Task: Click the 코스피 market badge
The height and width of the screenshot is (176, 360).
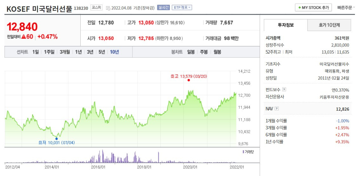Action: 97,8
